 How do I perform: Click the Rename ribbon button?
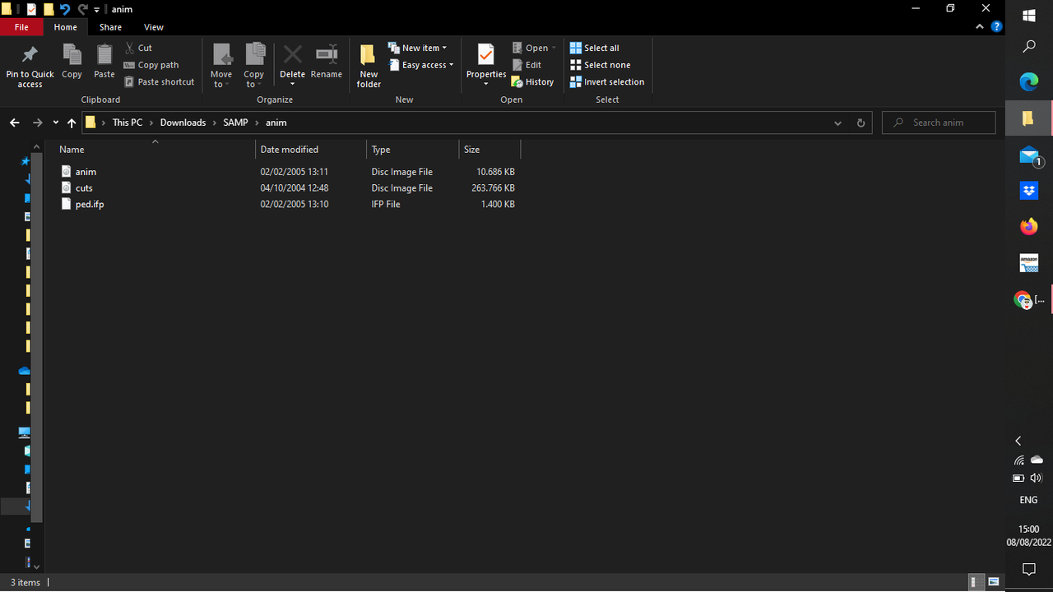327,62
